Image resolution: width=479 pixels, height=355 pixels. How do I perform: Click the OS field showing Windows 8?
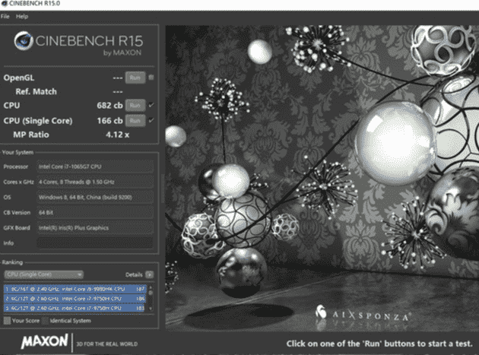click(95, 197)
